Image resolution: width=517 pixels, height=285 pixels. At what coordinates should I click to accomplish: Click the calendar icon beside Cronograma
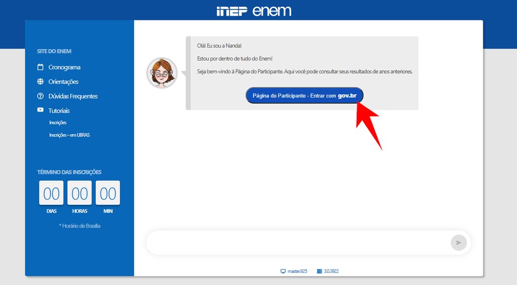click(40, 67)
